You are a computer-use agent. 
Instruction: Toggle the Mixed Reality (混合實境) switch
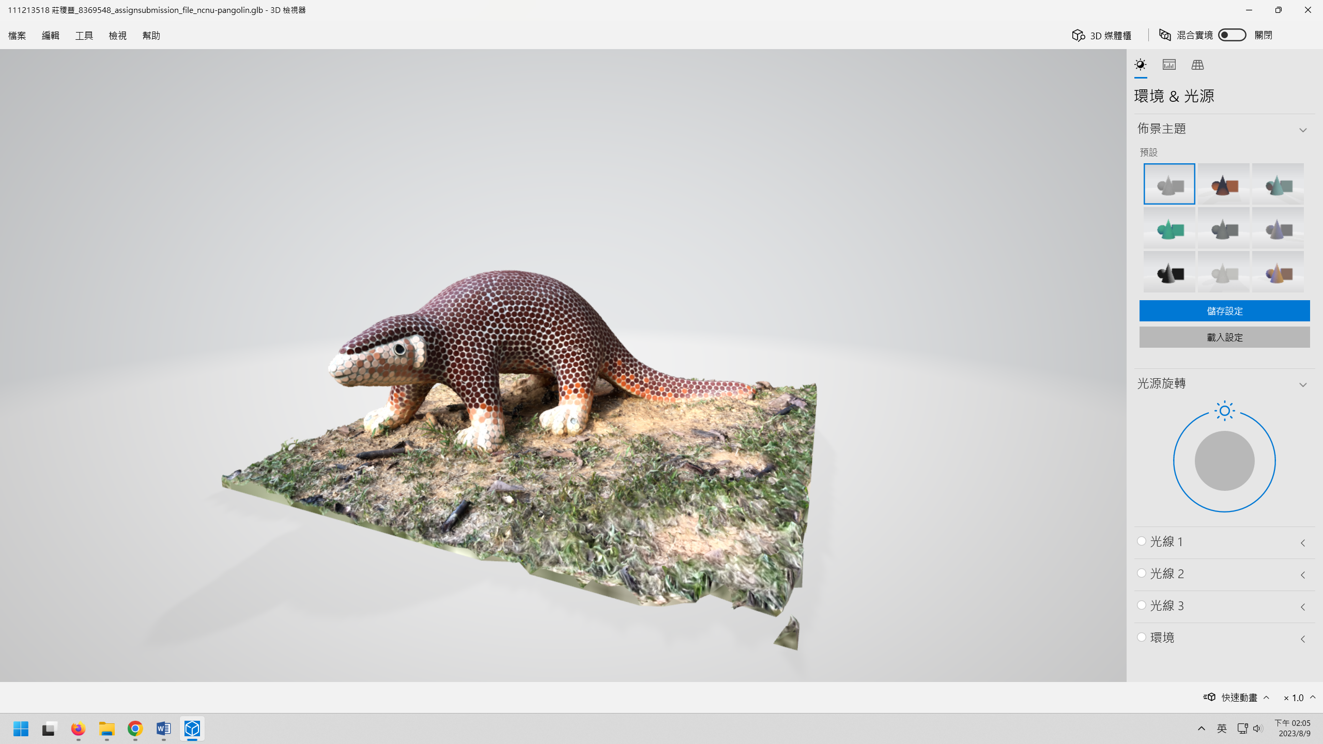click(1232, 35)
